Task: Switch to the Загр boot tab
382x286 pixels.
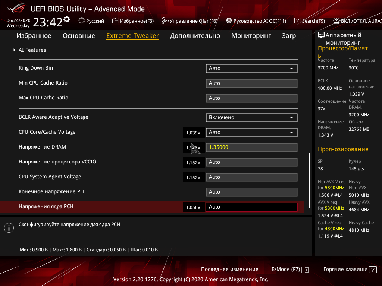Action: (289, 36)
